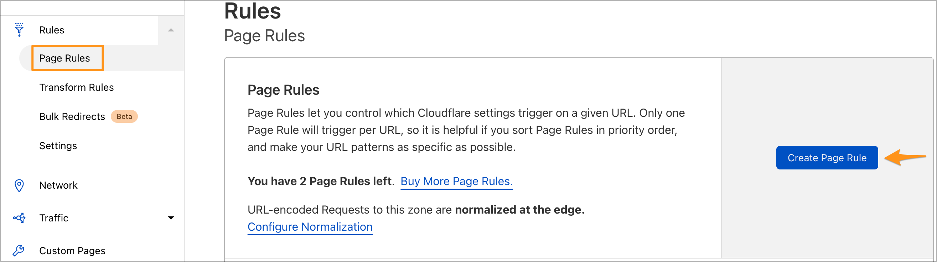Click the Rules page title
This screenshot has height=262, width=937.
pos(253,11)
